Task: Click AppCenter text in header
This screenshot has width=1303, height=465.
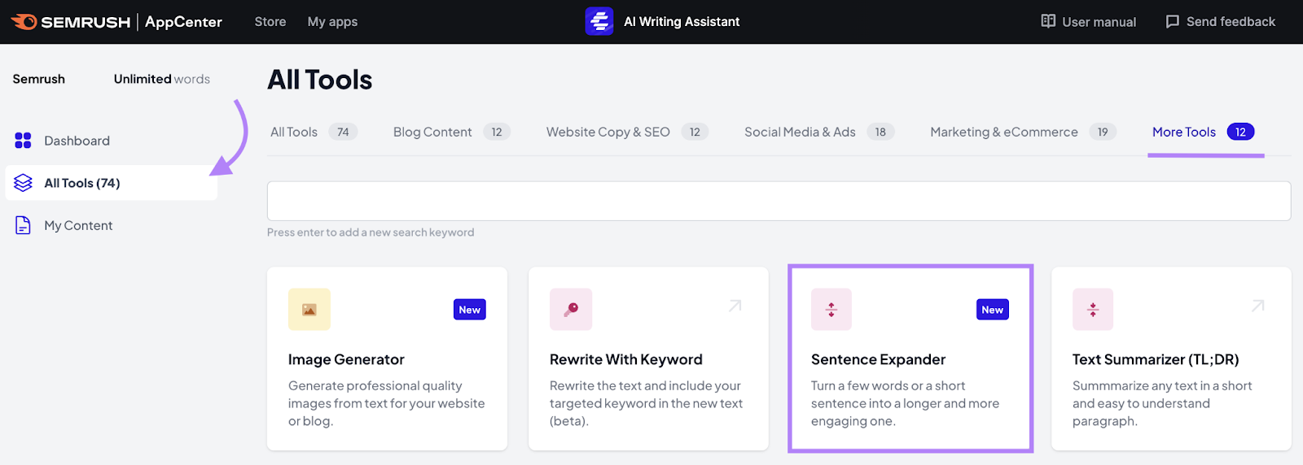Action: coord(183,22)
